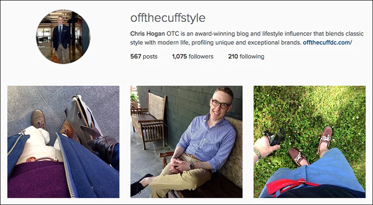Open the circular profile picture

[x=63, y=37]
